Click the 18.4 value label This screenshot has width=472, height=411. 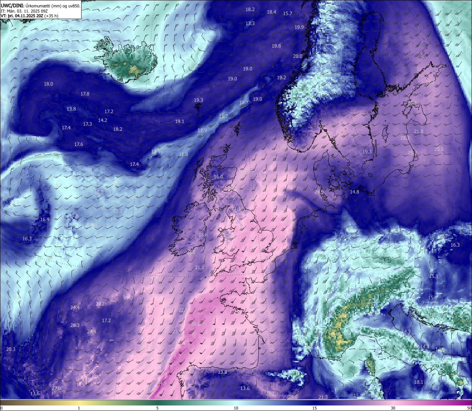pos(271,12)
